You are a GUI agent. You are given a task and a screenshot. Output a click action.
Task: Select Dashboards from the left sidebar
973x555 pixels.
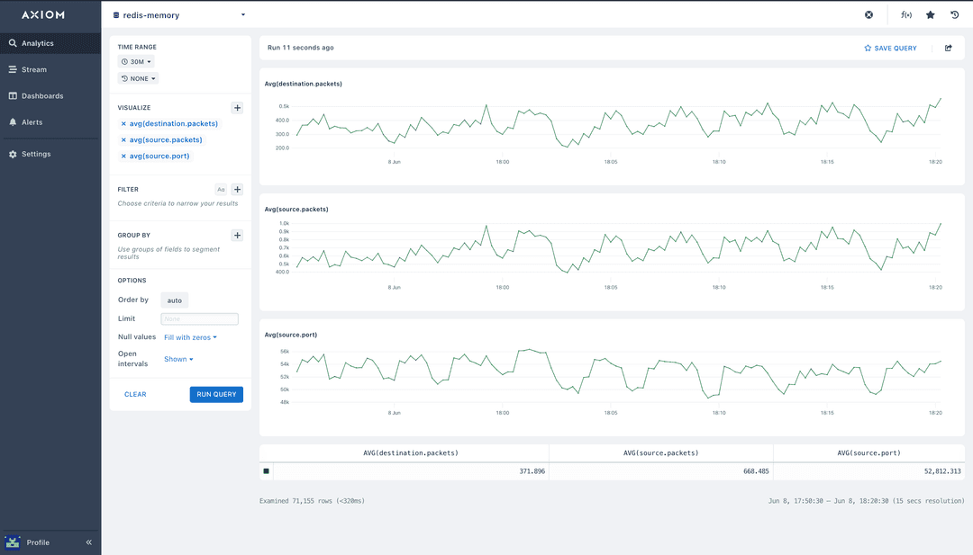[42, 95]
